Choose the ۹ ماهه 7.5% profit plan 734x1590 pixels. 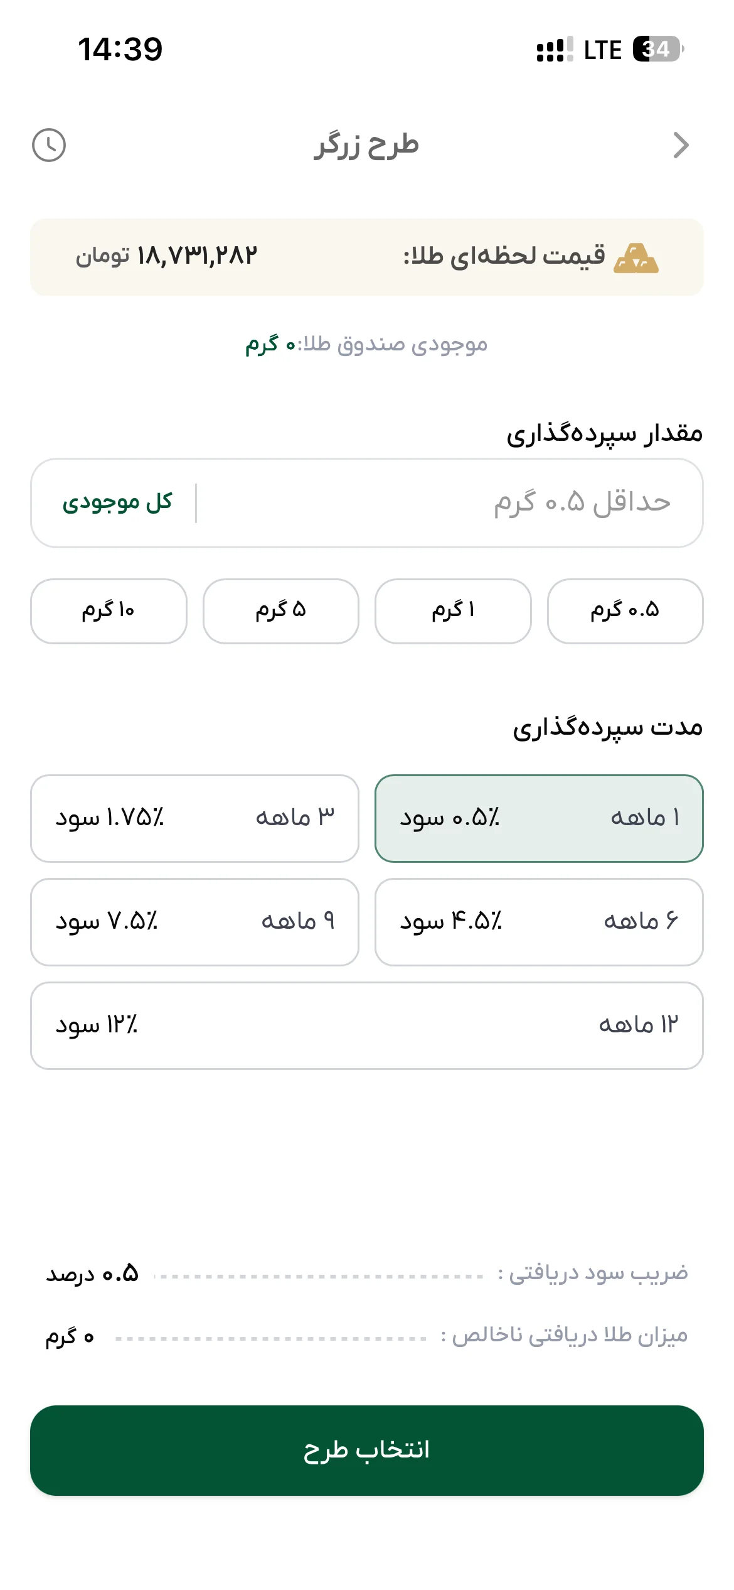coord(194,922)
